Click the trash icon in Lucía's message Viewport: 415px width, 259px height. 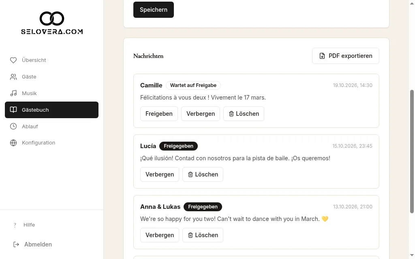click(x=190, y=174)
